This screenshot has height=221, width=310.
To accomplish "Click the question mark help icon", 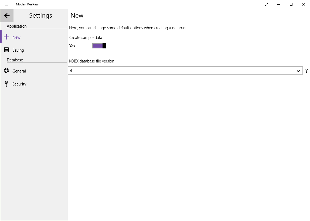I will (306, 71).
